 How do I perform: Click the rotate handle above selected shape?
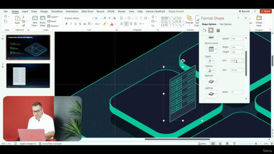(x=183, y=61)
